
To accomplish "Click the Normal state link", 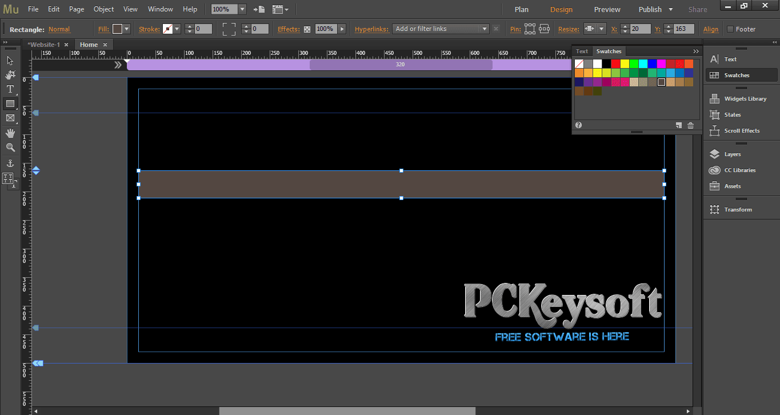I will click(x=59, y=29).
